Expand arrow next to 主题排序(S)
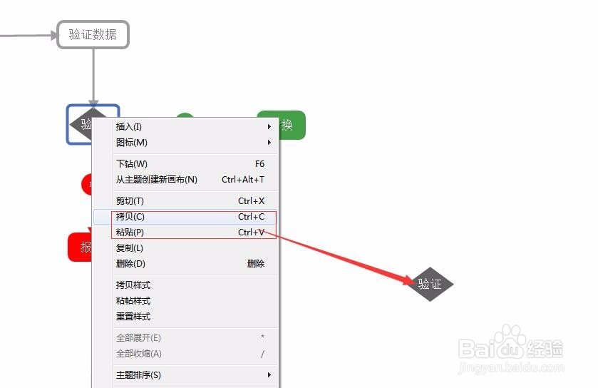This screenshot has width=598, height=388. pyautogui.click(x=269, y=375)
